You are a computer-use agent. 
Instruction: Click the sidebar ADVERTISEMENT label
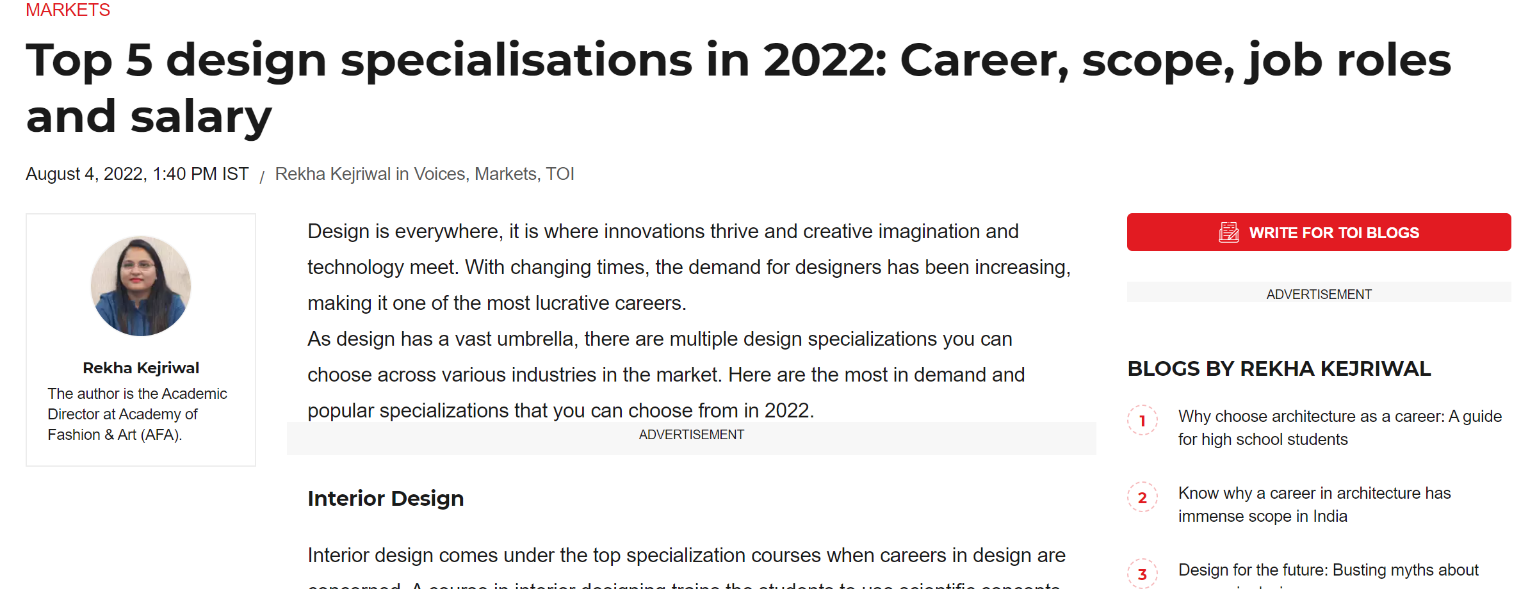pyautogui.click(x=1319, y=294)
